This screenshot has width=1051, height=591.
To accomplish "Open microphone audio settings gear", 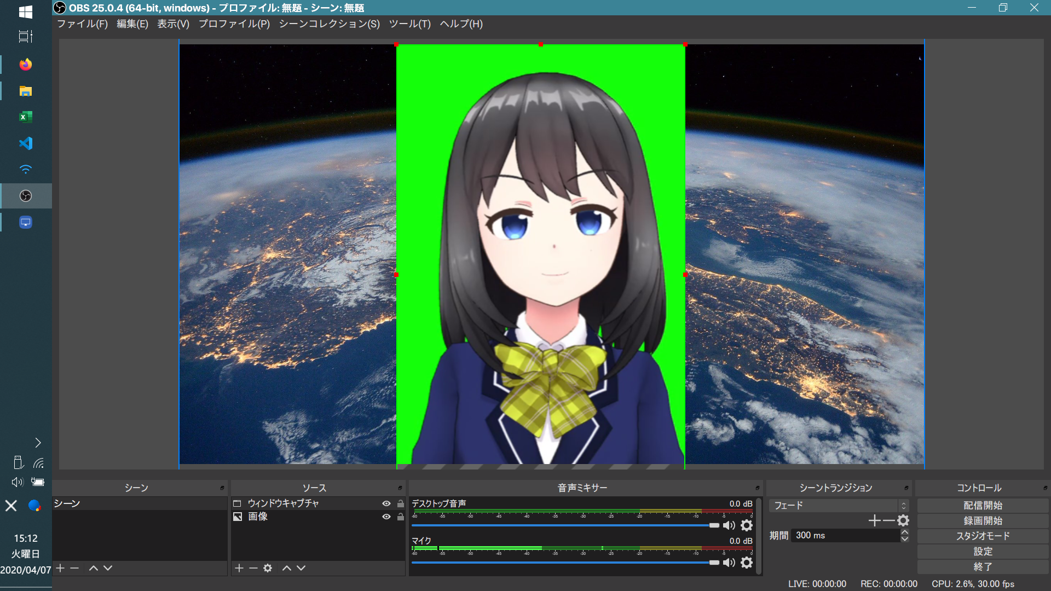I will click(747, 563).
